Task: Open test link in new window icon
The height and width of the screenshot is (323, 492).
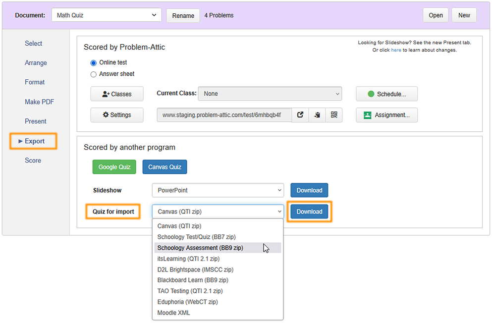Action: point(300,115)
